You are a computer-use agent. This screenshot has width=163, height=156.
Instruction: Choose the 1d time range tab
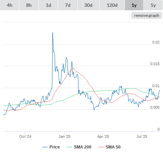point(48,5)
